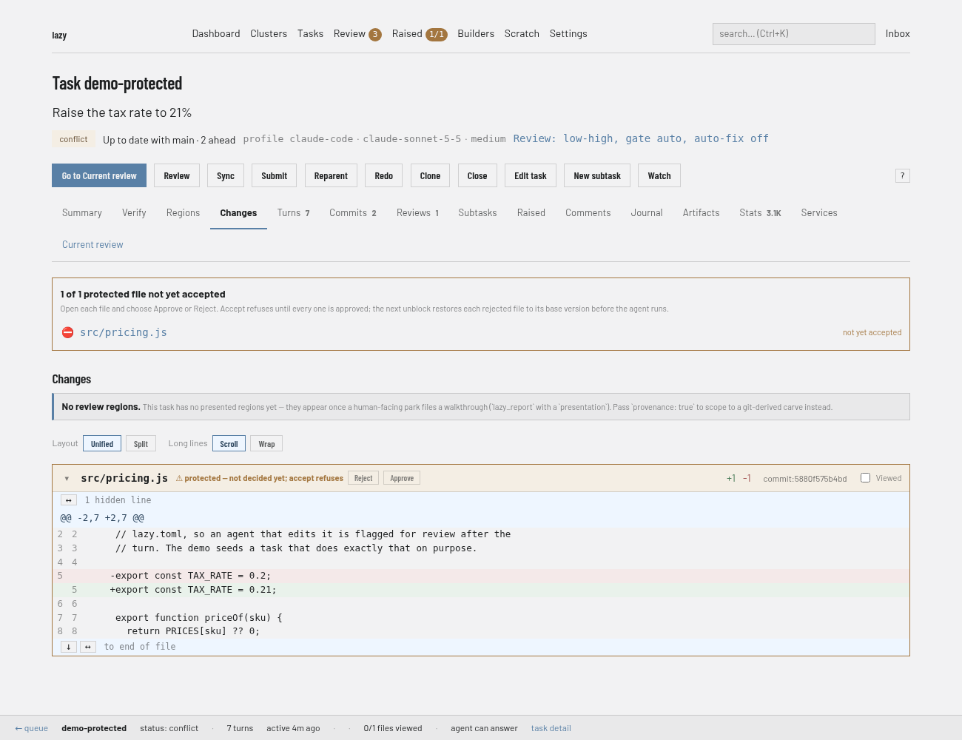Expand the 1 hidden line above the hunk

point(69,500)
